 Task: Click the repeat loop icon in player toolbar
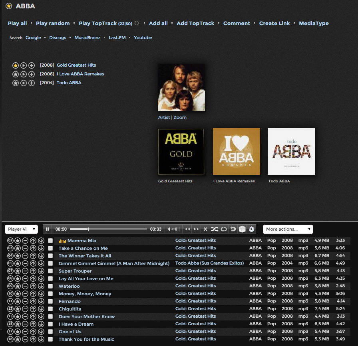[224, 229]
